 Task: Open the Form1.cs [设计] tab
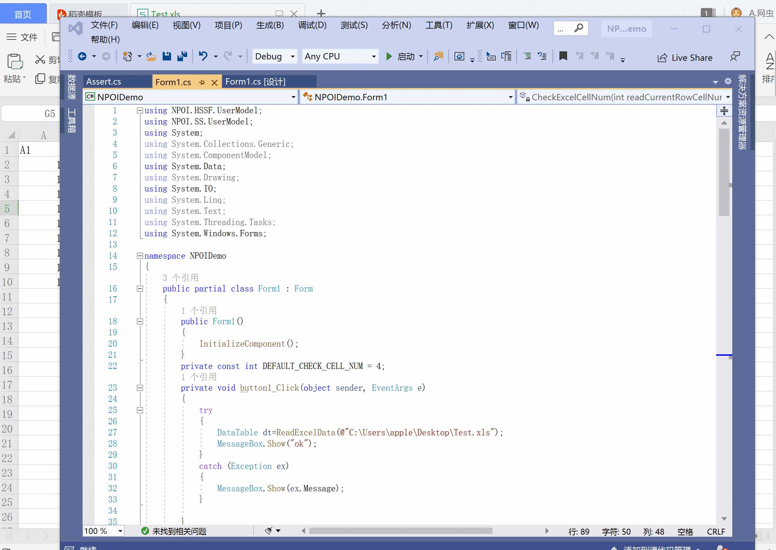[x=255, y=82]
